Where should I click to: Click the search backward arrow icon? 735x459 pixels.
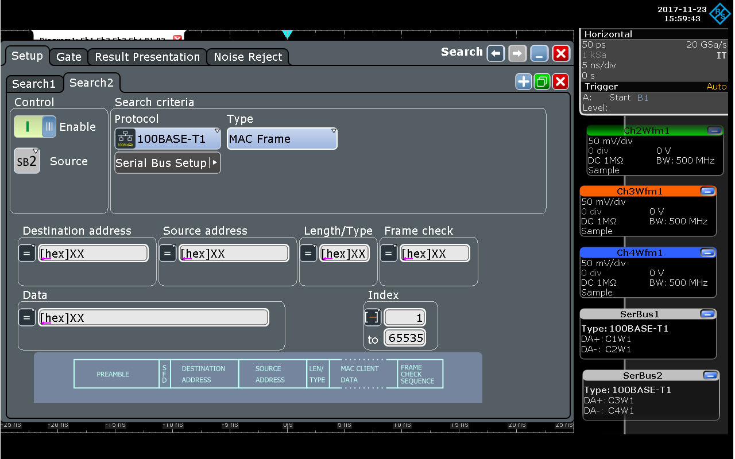(496, 53)
